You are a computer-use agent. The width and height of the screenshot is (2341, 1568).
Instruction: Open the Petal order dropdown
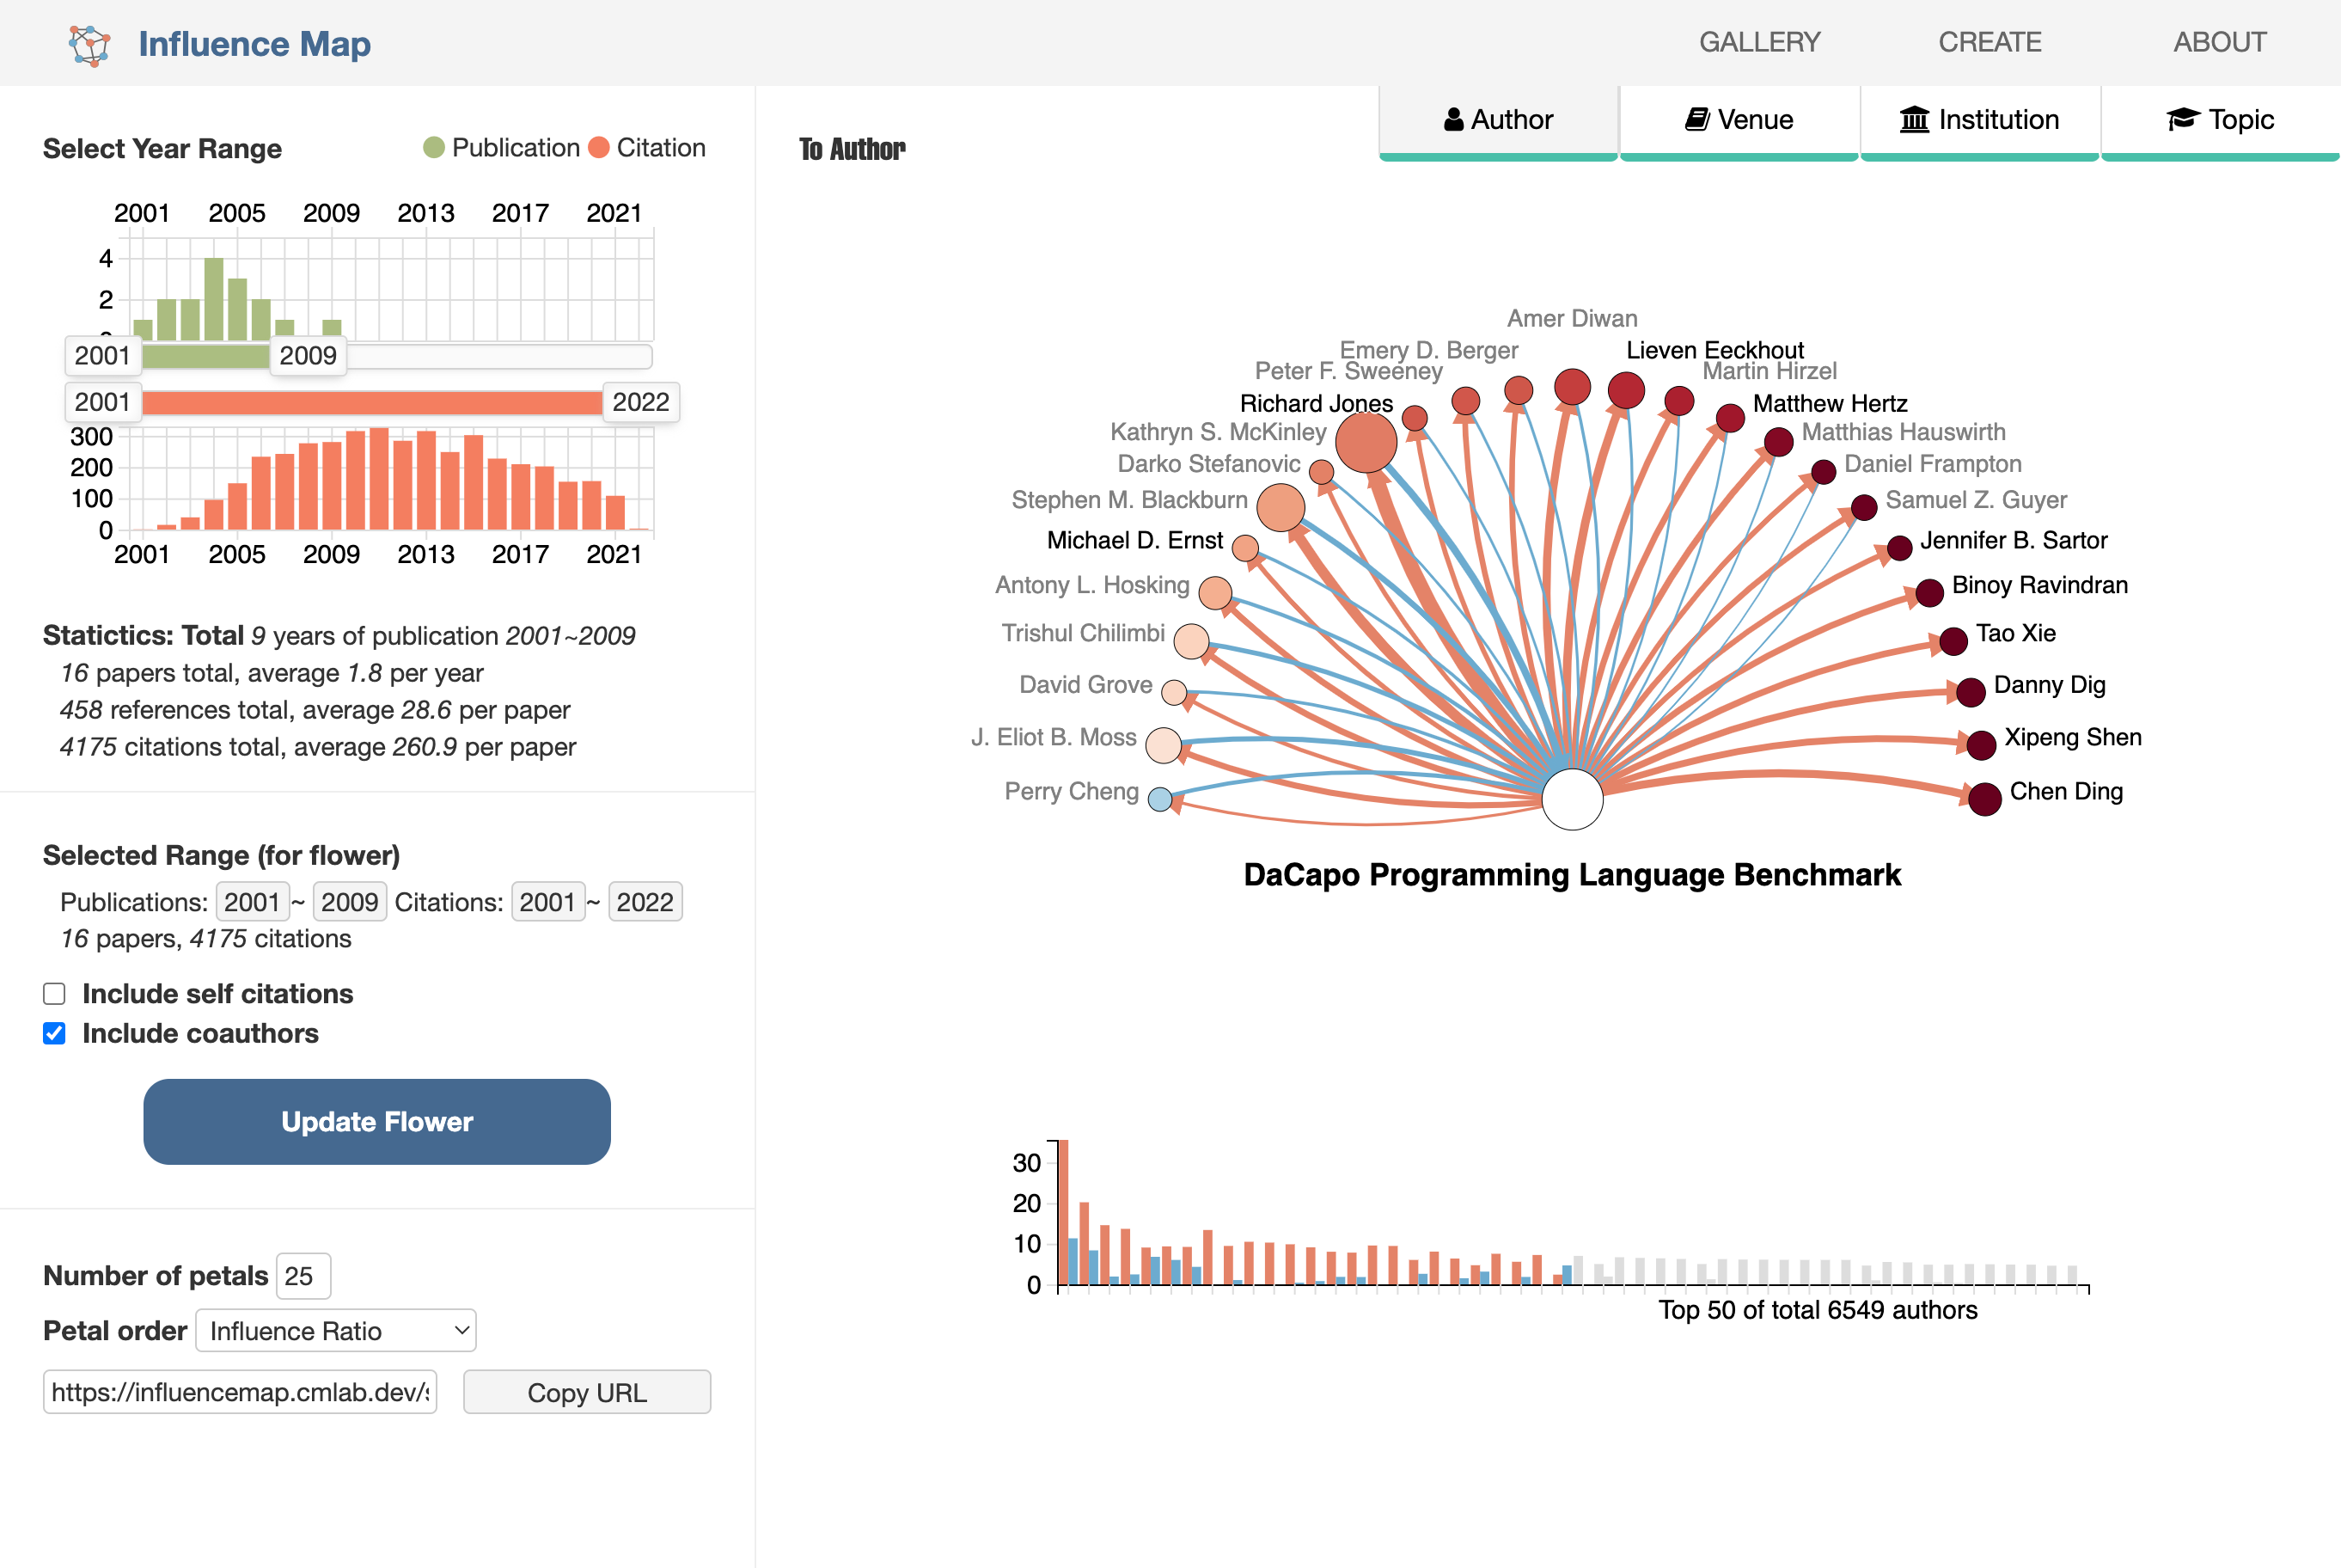[x=336, y=1331]
